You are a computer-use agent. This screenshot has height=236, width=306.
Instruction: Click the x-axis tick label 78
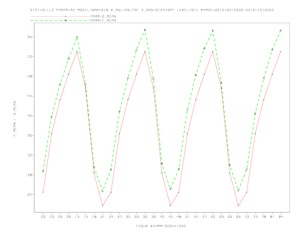click(263, 217)
